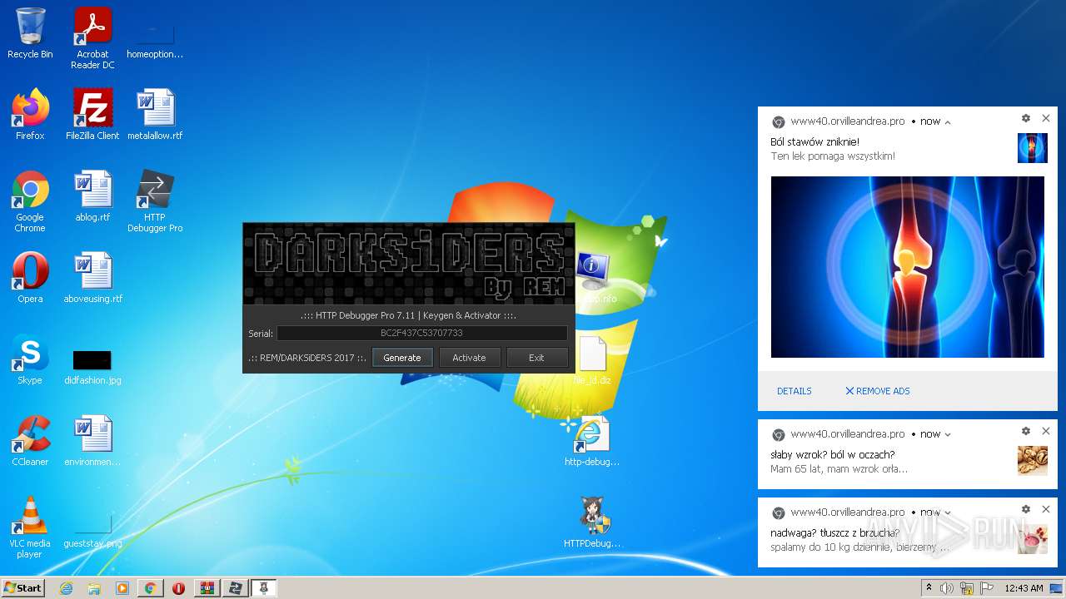The height and width of the screenshot is (599, 1066).
Task: Select the file_id.diz desktop file
Action: coord(592,360)
